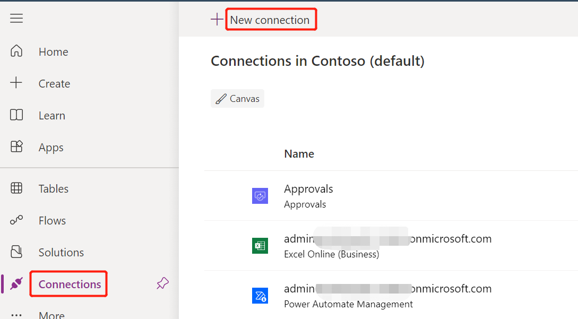This screenshot has height=319, width=578.
Task: Open the hamburger navigation menu
Action: click(16, 18)
